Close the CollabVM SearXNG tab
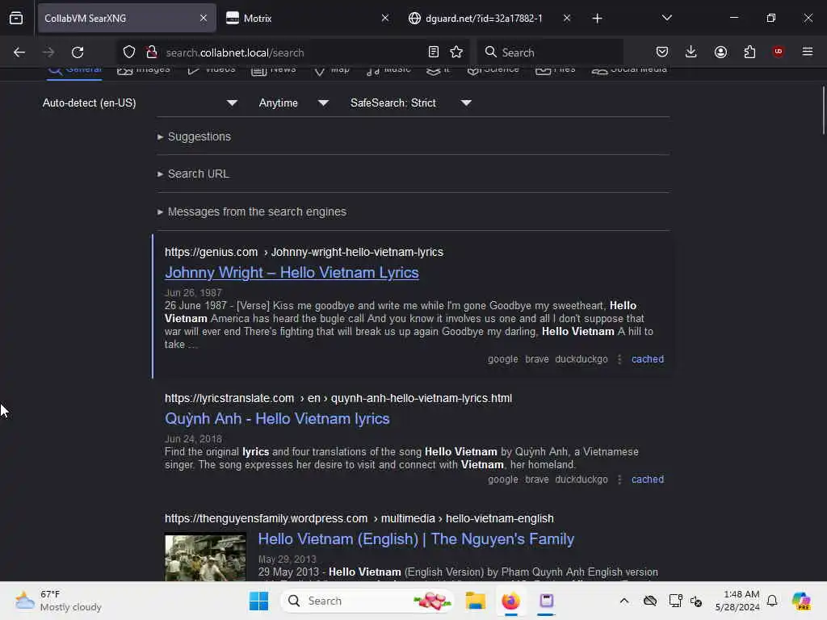The height and width of the screenshot is (620, 827). click(204, 18)
